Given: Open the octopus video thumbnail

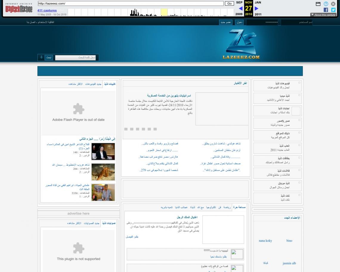Looking at the screenshot, I should coord(103,172).
